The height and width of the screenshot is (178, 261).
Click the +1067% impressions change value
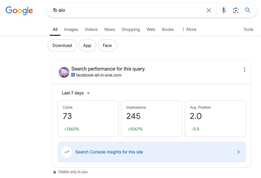coord(135,129)
